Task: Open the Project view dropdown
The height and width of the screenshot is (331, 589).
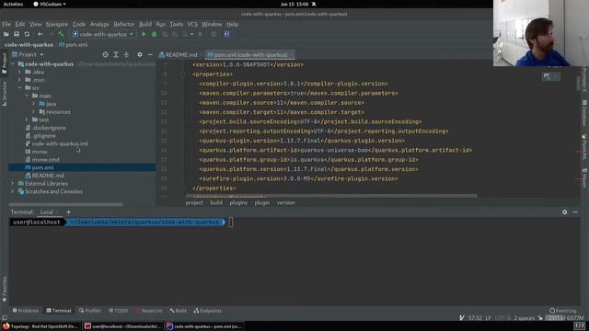Action: point(28,55)
